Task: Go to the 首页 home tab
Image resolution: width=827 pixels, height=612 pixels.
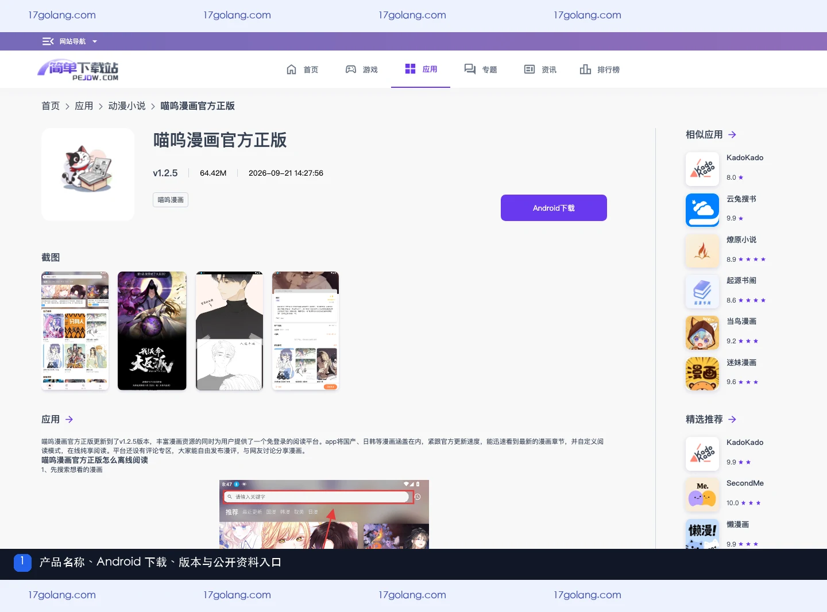Action: click(x=302, y=69)
